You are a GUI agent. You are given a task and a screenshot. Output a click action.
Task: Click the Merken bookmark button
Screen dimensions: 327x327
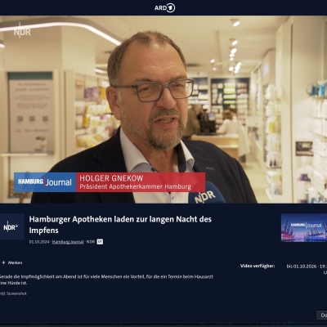(x=12, y=262)
